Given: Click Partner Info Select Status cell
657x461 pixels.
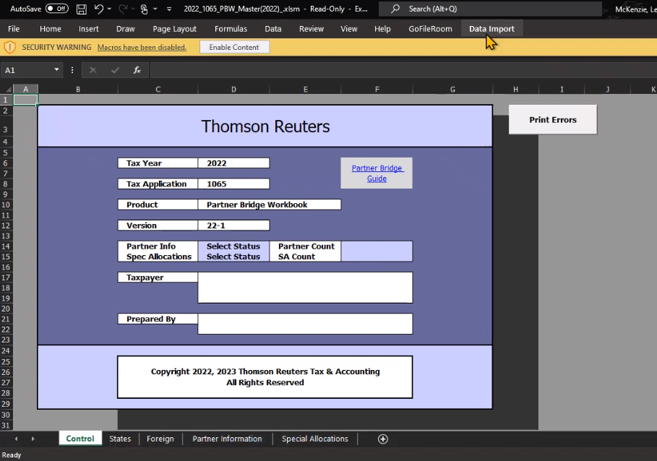Looking at the screenshot, I should 233,246.
